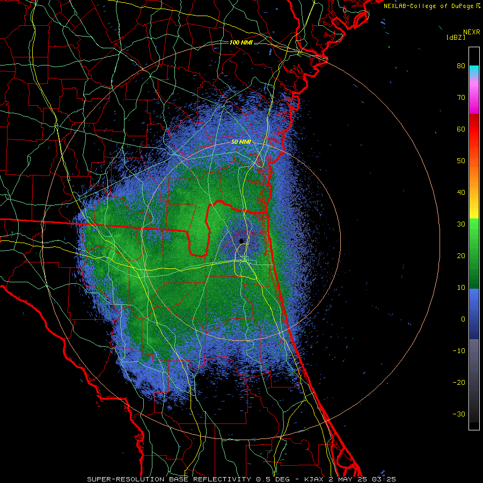Click the 70 value on dBZ scale
This screenshot has width=483, height=483.
pyautogui.click(x=461, y=97)
